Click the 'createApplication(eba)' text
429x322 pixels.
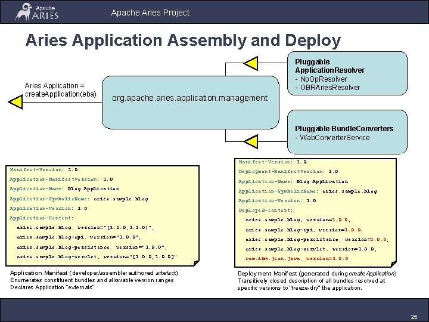[x=61, y=94]
